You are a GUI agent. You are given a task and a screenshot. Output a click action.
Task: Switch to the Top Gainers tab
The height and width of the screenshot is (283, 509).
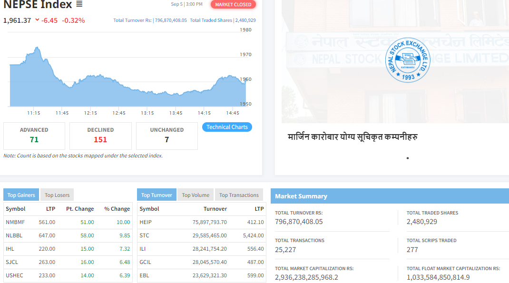[x=21, y=195]
